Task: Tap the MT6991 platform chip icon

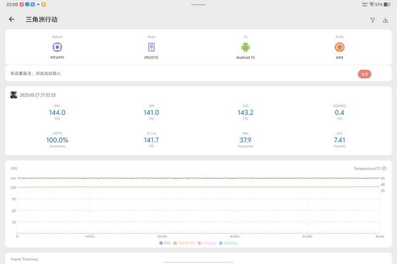Action: click(x=57, y=47)
